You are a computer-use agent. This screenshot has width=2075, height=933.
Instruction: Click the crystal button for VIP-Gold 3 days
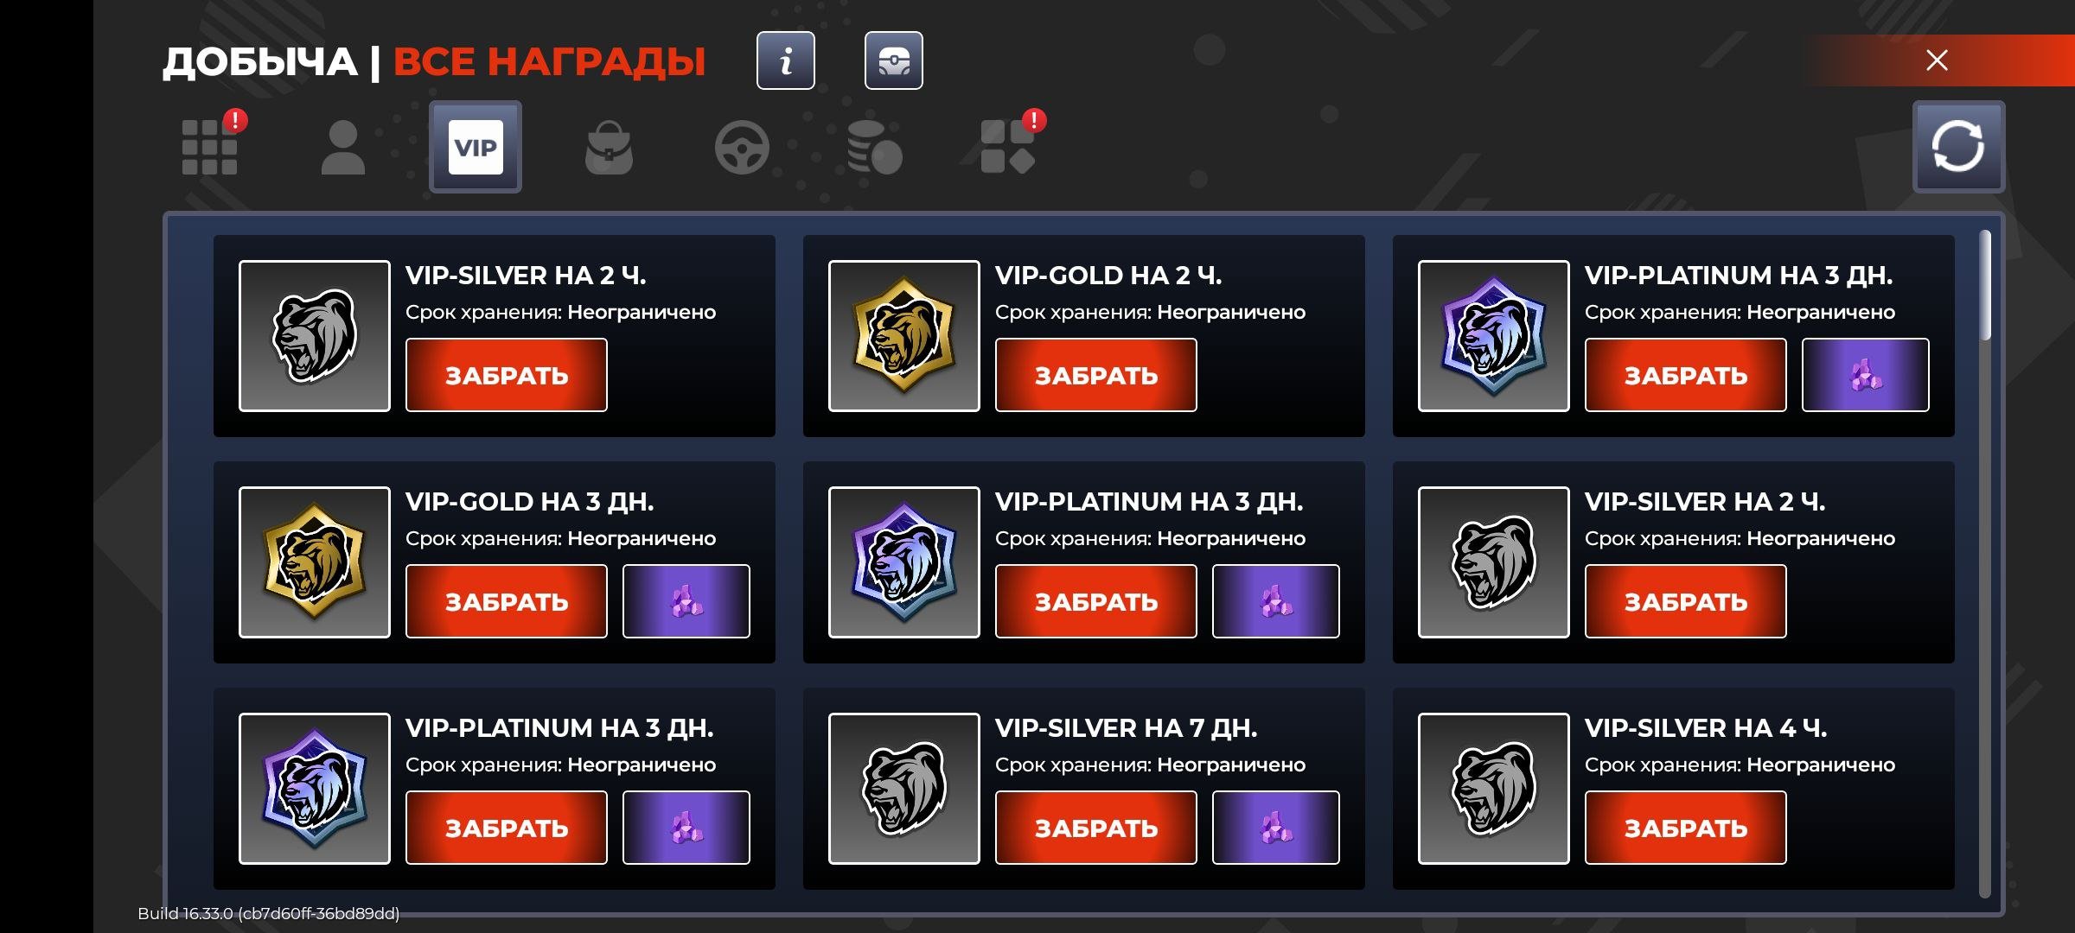click(x=686, y=601)
